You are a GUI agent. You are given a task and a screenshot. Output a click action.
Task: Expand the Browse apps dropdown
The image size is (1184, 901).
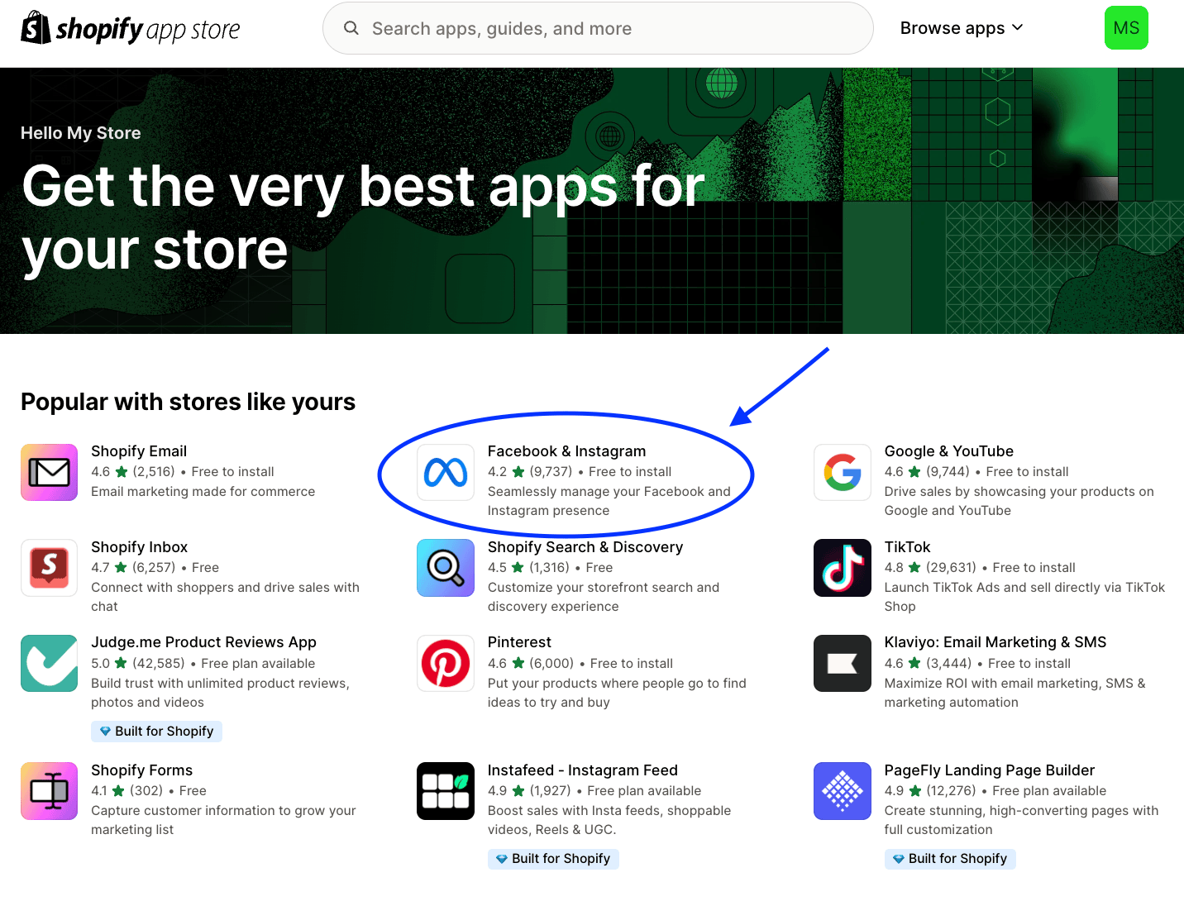pyautogui.click(x=962, y=28)
